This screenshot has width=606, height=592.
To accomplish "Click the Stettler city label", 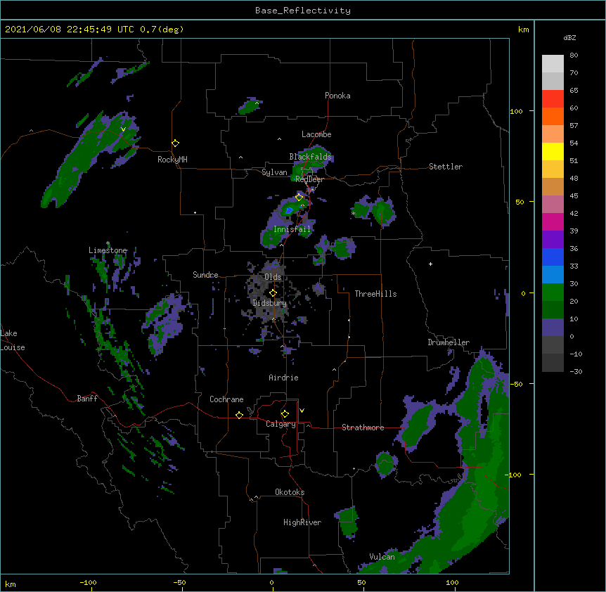I will point(446,167).
